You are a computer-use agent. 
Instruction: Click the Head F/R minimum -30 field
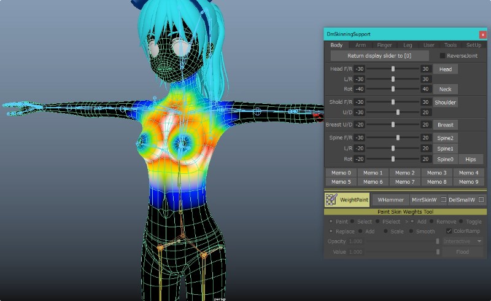[360, 69]
